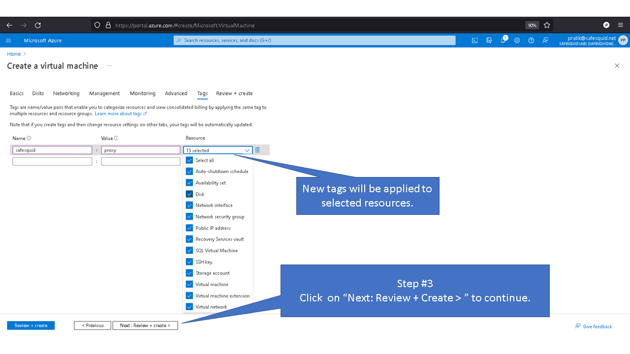Close the Create a virtual machine blade
The image size is (630, 354).
(x=617, y=66)
